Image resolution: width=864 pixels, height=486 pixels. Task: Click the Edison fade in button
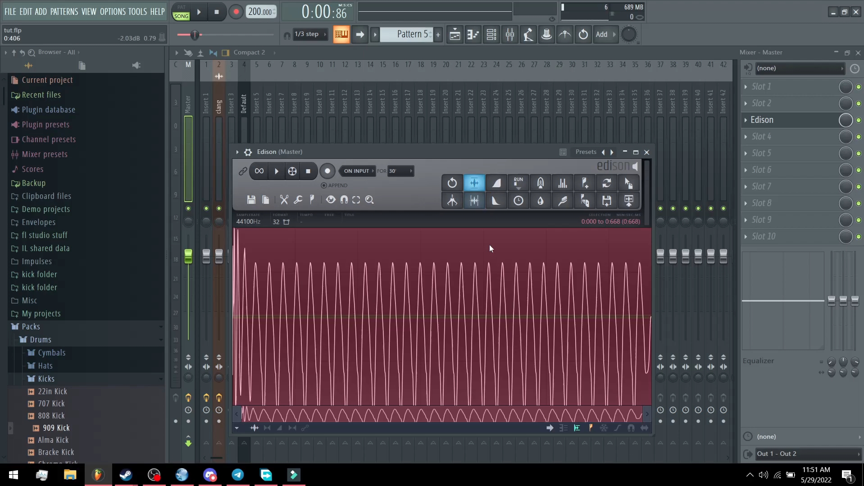496,183
